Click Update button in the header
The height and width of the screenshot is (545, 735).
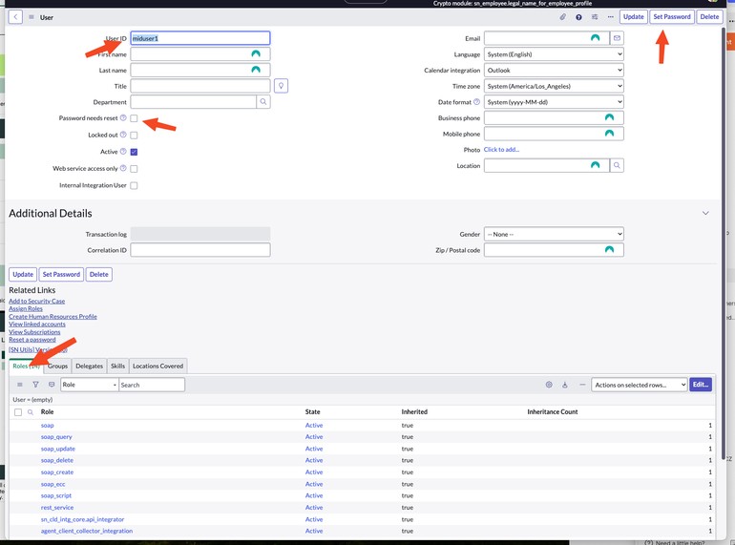633,17
